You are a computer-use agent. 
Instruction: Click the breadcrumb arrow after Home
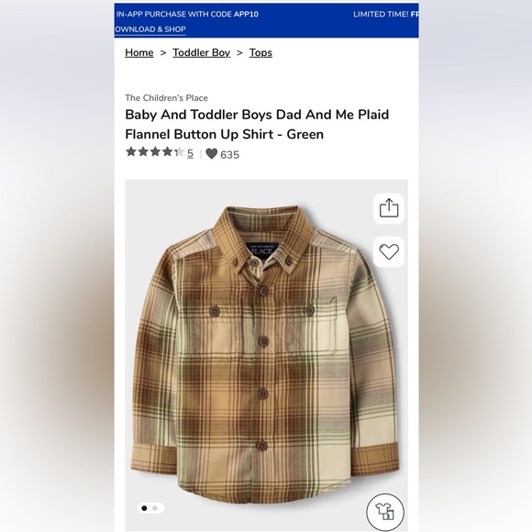click(163, 52)
